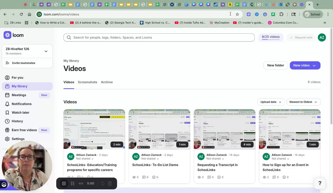Screen dimensions: 333x193
Task: Open the Requesting a Transcript video thumbnail
Action: point(225,129)
